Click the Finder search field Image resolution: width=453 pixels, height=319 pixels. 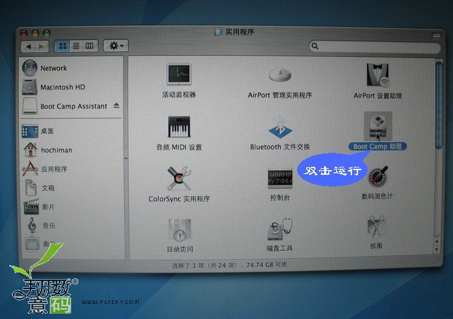coord(375,46)
